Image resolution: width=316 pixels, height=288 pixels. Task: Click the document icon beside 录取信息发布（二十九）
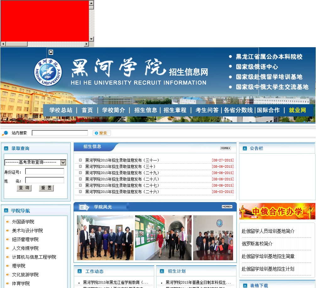[x=80, y=173]
